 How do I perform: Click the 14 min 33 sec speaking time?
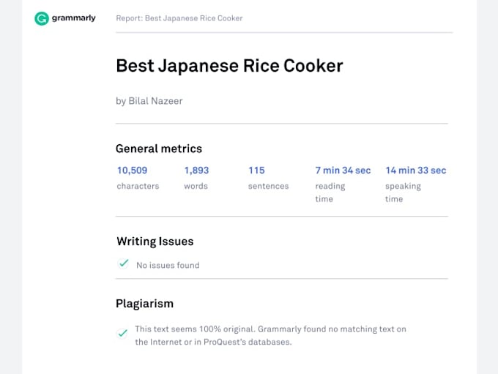point(416,171)
